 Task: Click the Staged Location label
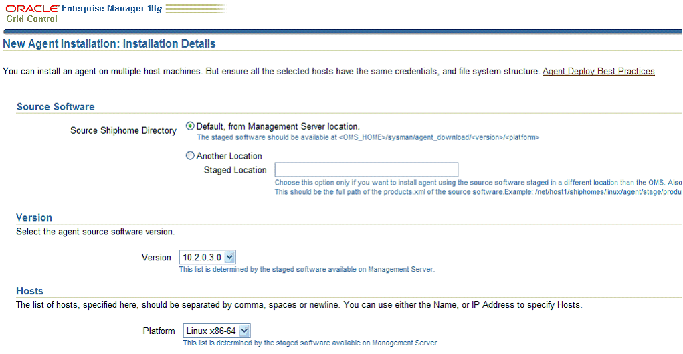(x=235, y=170)
